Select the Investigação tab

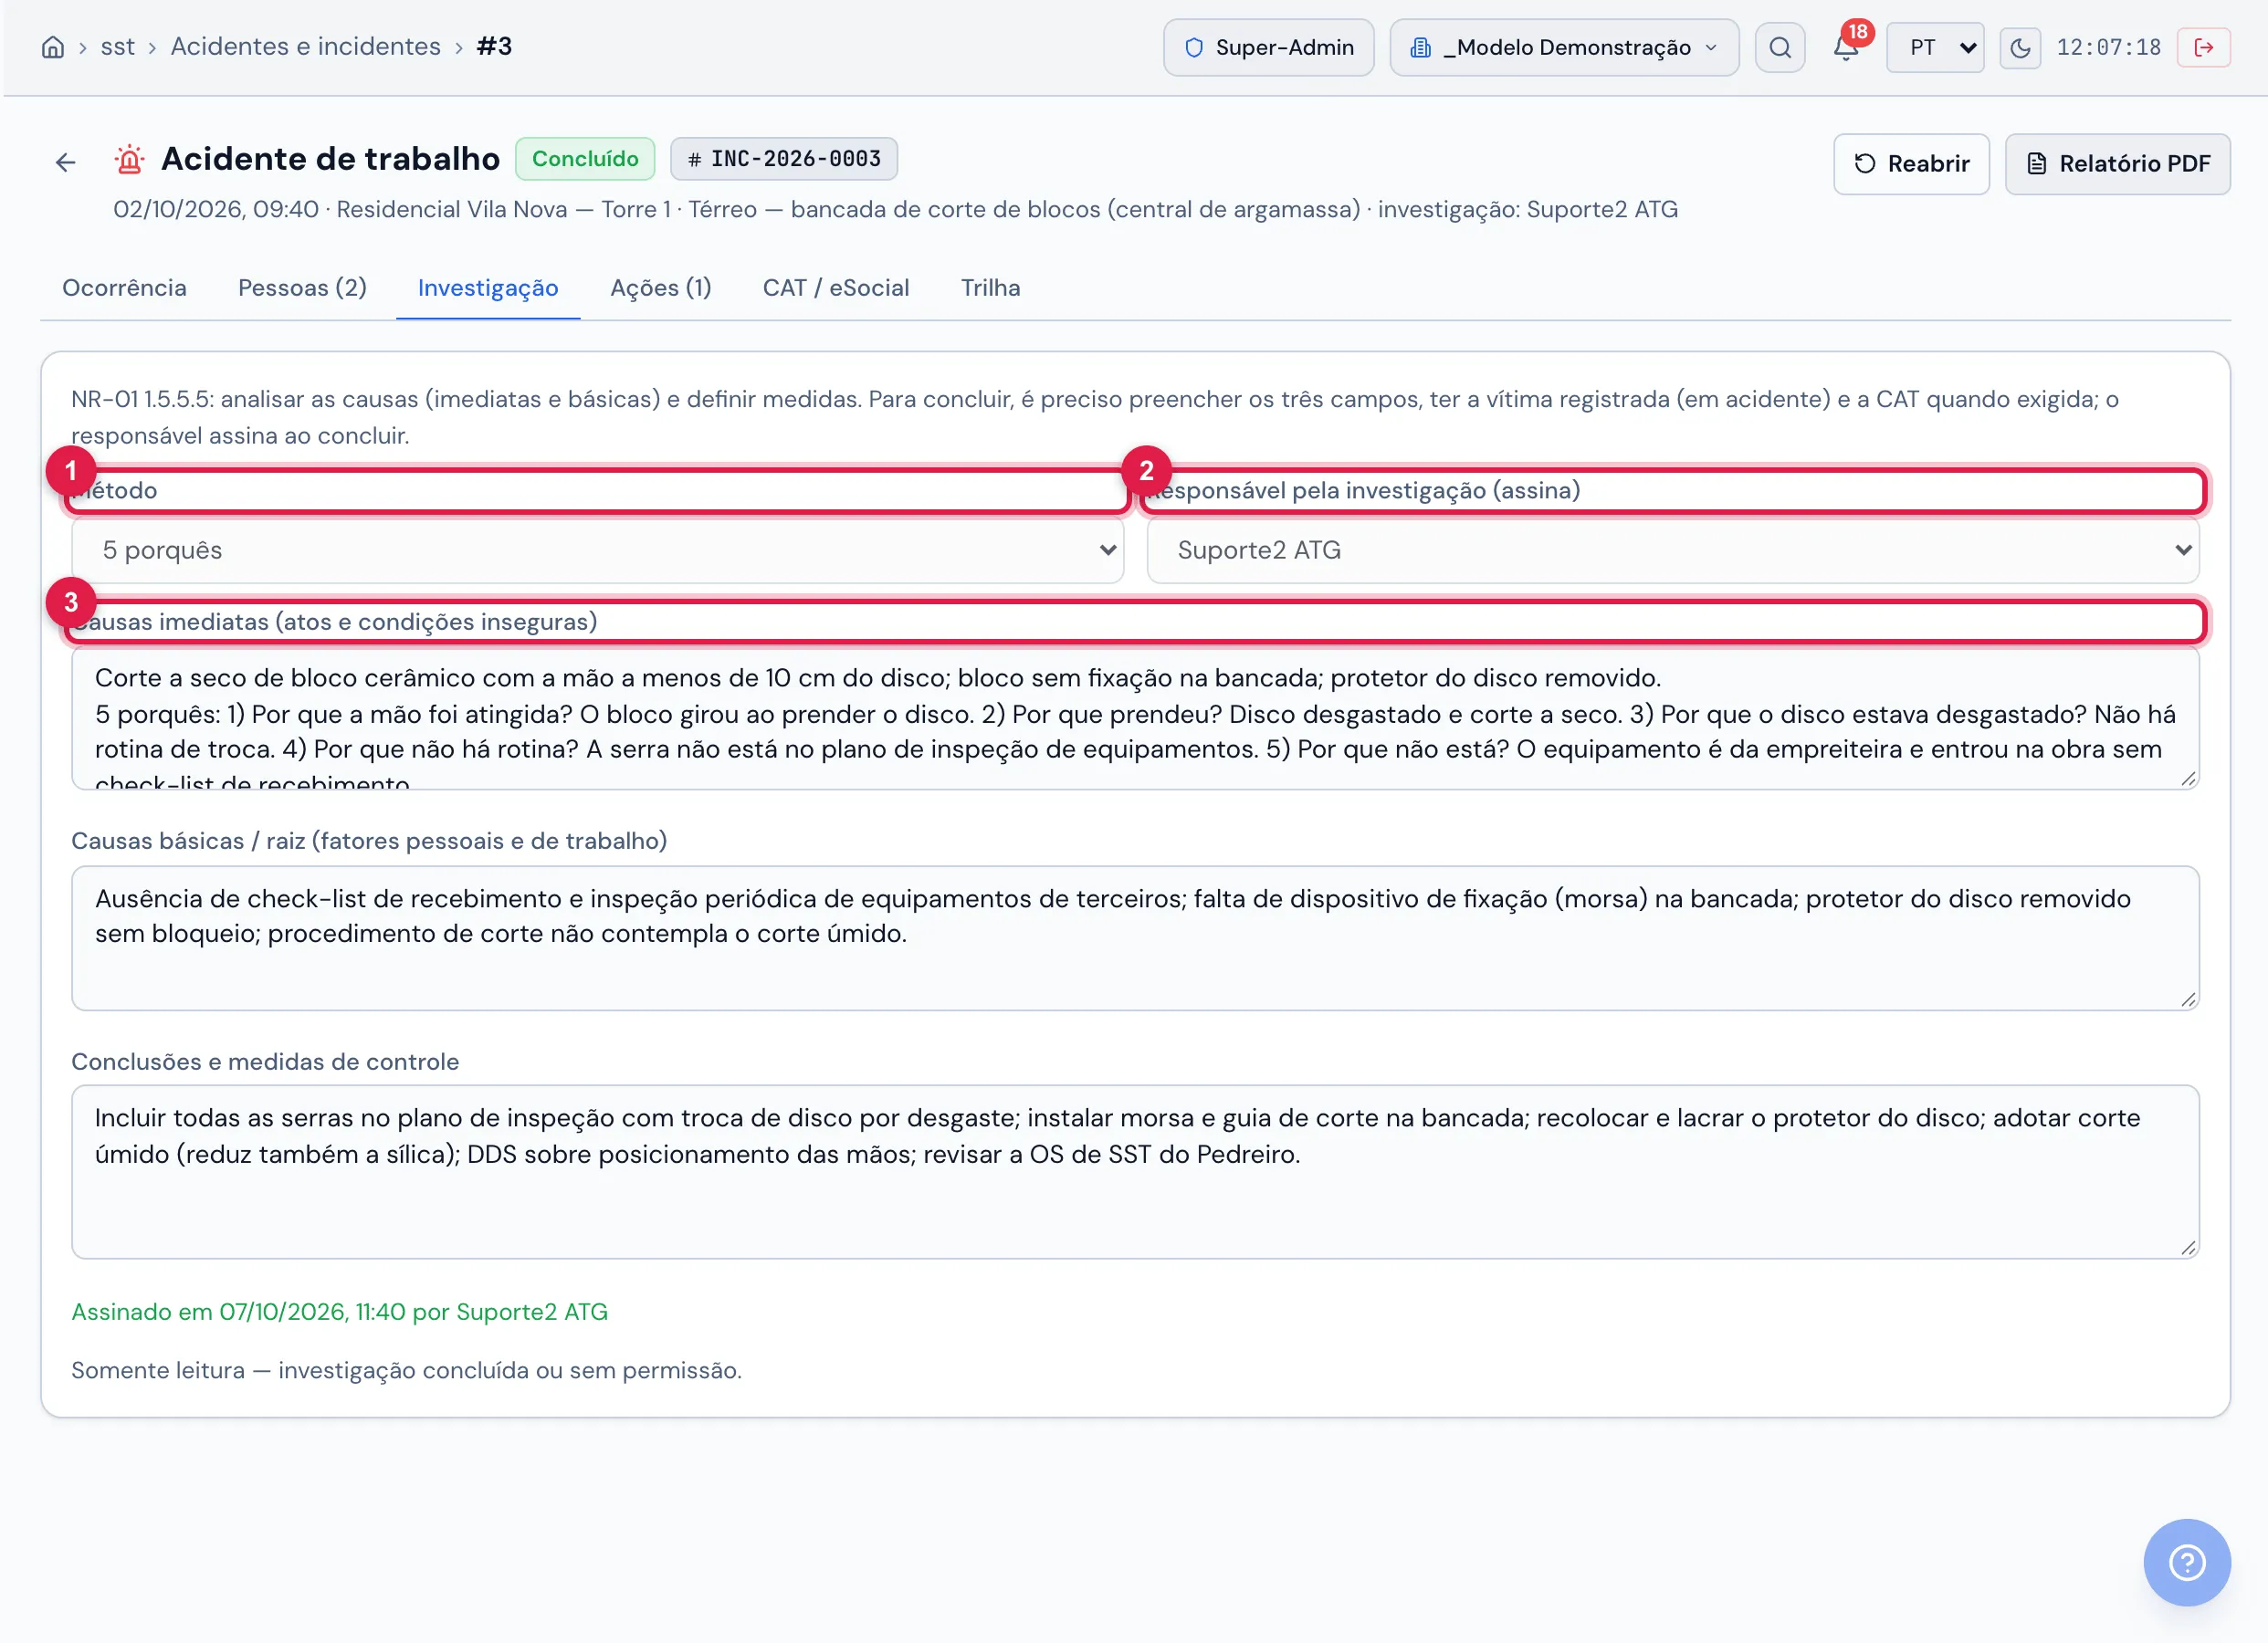(x=488, y=288)
